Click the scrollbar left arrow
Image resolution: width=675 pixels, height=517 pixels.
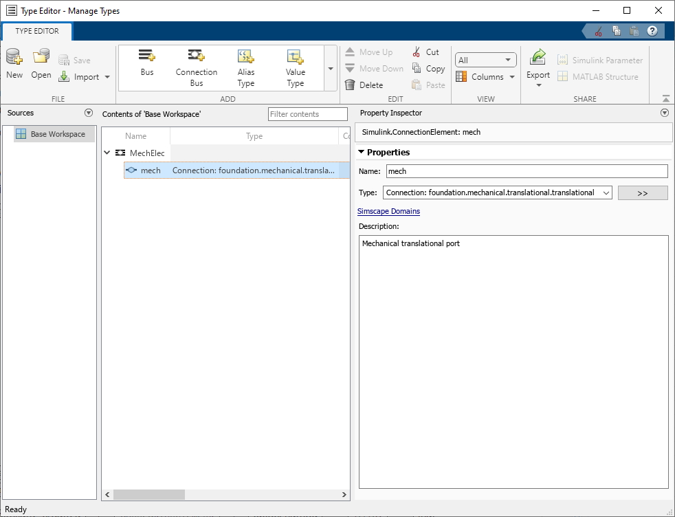[x=108, y=494]
